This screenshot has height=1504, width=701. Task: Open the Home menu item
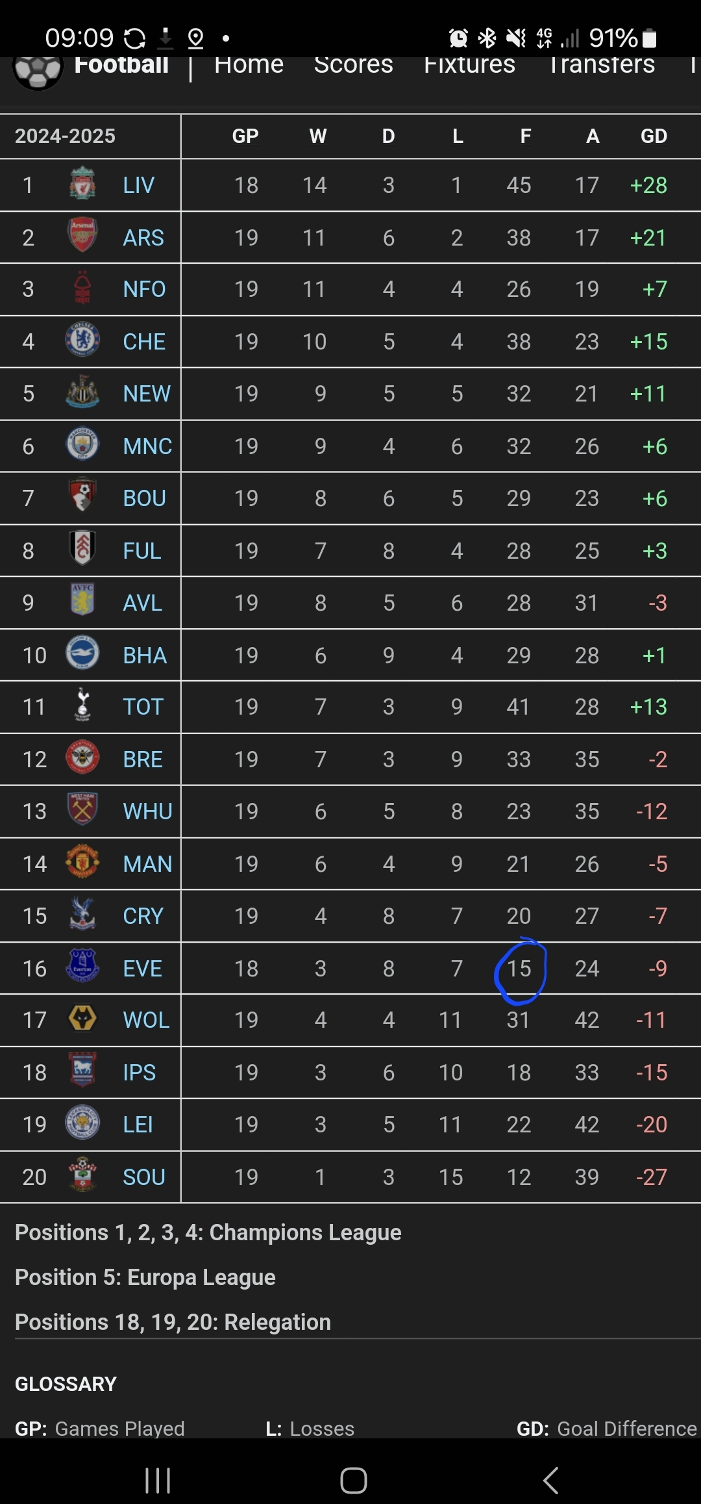click(249, 66)
